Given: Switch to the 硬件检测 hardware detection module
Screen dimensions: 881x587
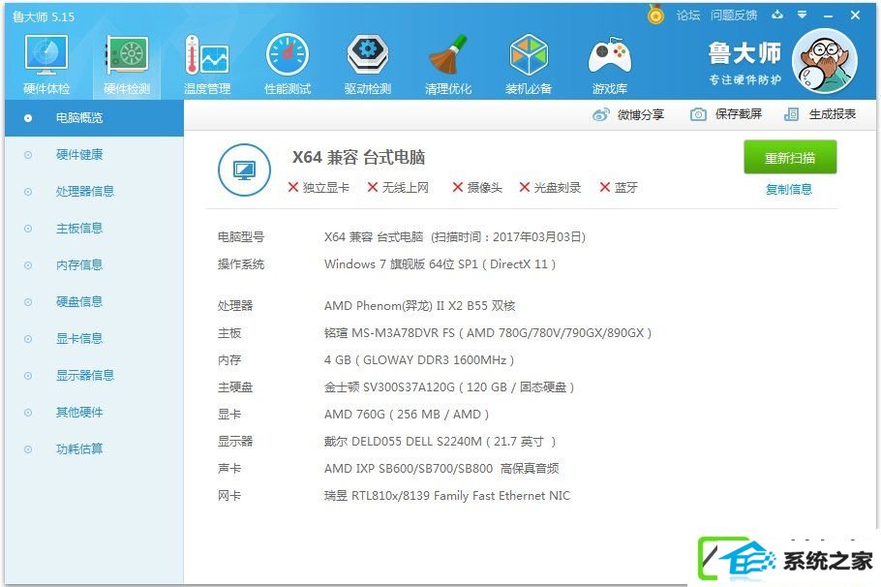Looking at the screenshot, I should tap(127, 65).
